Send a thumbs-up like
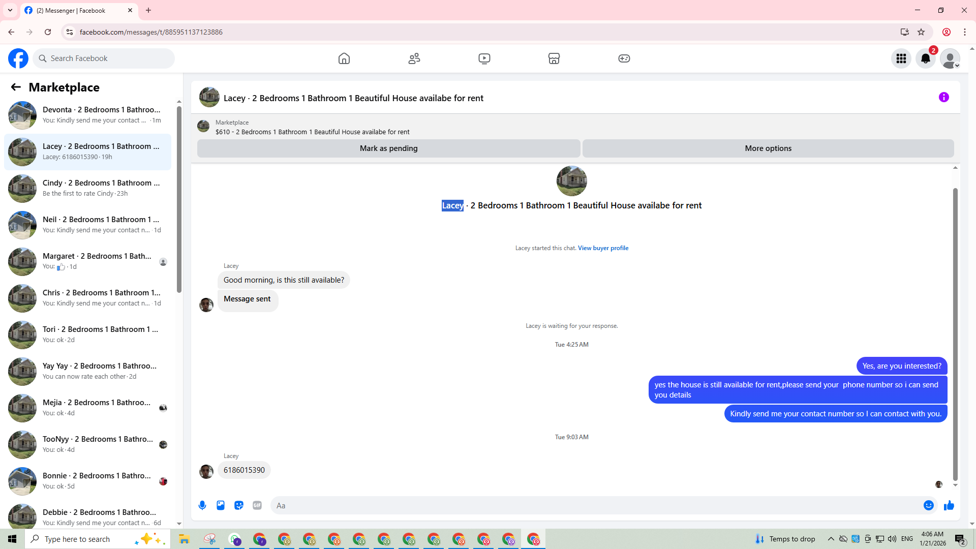976x549 pixels. [x=949, y=505]
